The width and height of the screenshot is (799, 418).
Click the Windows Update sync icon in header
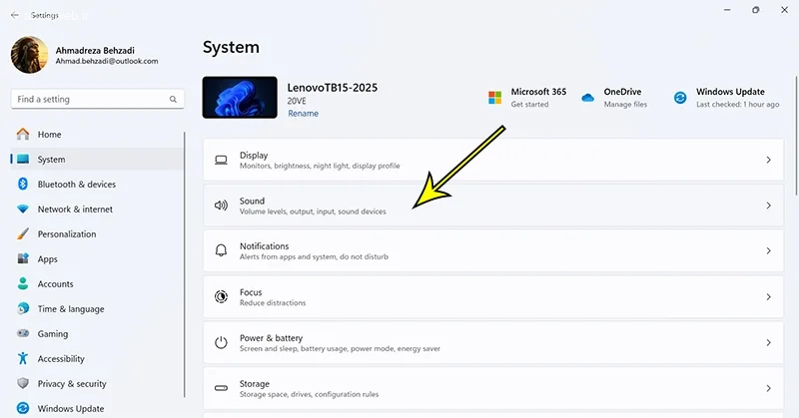(680, 98)
